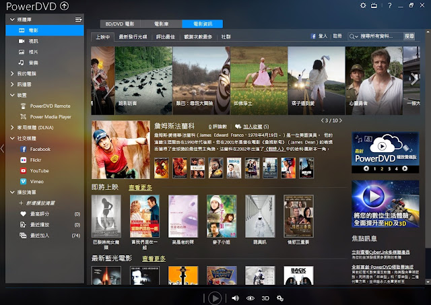Collapse the playlists section

[x=12, y=192]
